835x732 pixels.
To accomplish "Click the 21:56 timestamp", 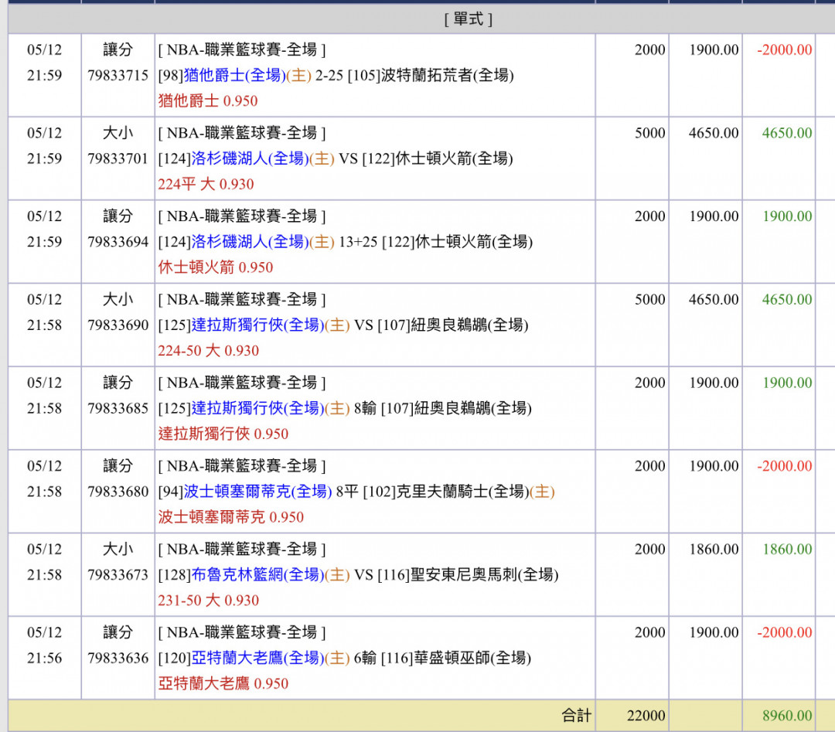I will [44, 658].
